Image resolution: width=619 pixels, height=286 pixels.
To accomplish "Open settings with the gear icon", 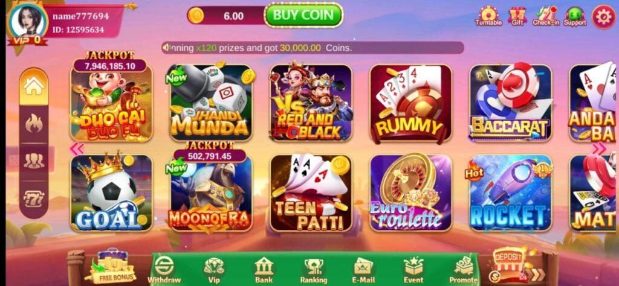I will [604, 16].
